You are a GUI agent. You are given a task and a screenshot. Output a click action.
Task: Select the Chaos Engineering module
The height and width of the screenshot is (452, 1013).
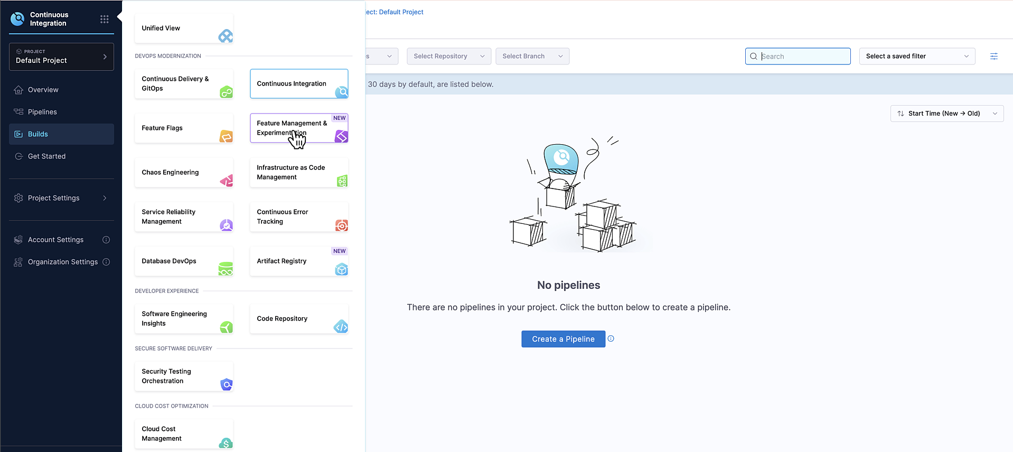click(x=184, y=173)
